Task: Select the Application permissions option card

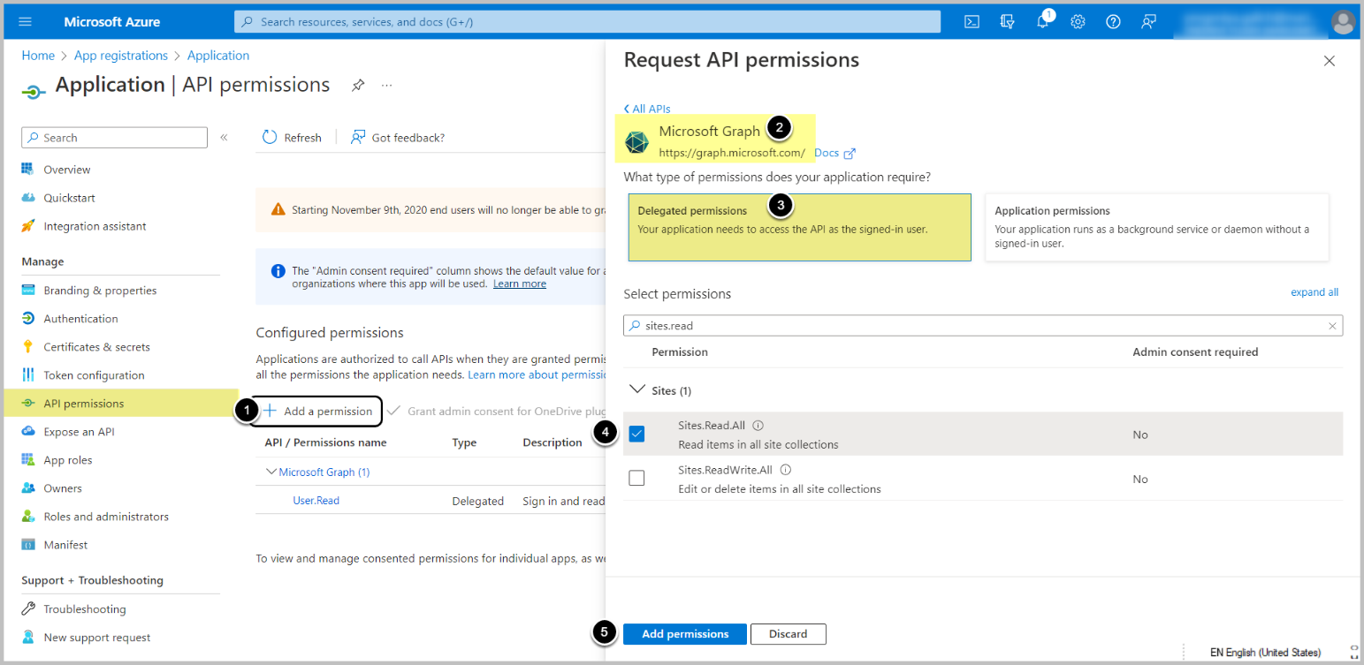Action: coord(1156,228)
